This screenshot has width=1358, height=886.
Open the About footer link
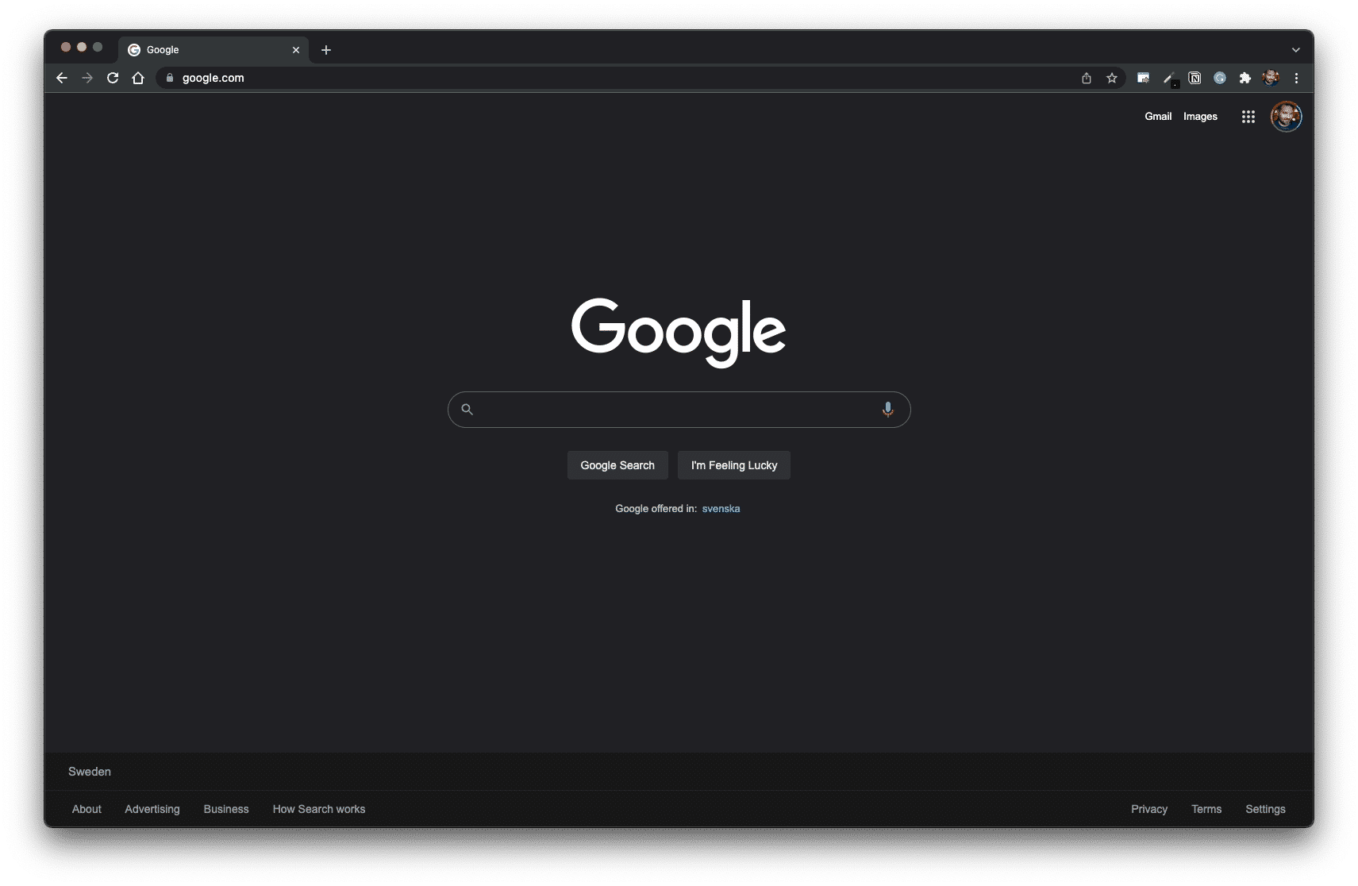(x=87, y=809)
